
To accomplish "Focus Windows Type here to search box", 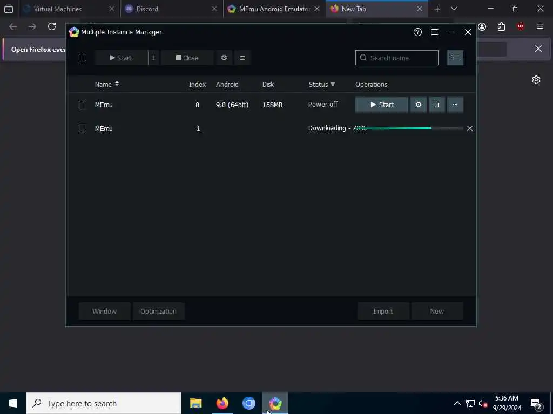I will click(104, 403).
